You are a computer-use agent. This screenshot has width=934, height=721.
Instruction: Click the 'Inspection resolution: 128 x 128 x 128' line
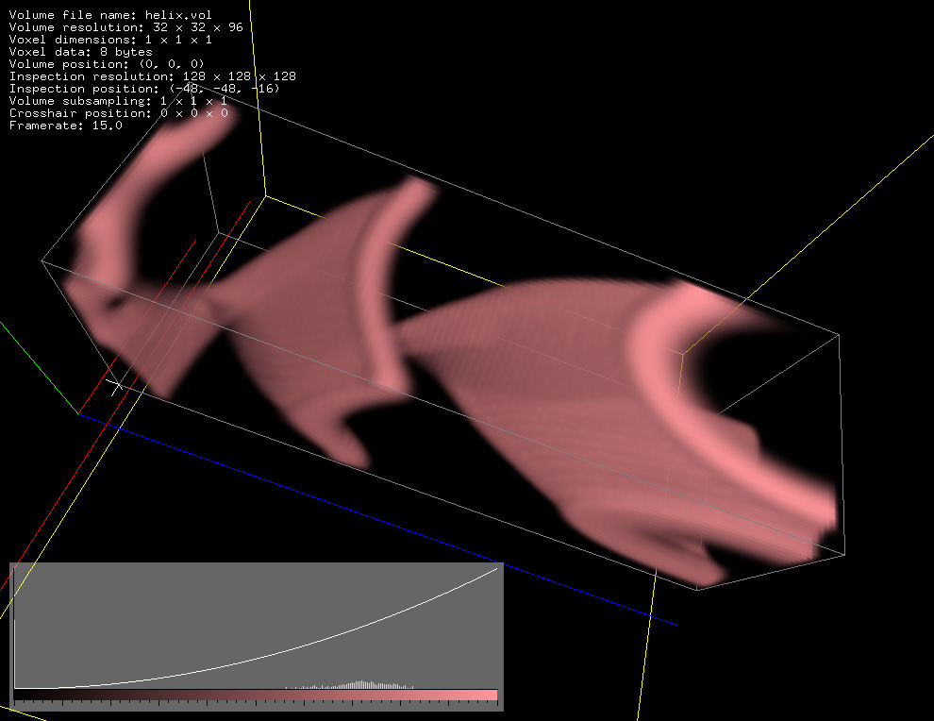coord(153,76)
